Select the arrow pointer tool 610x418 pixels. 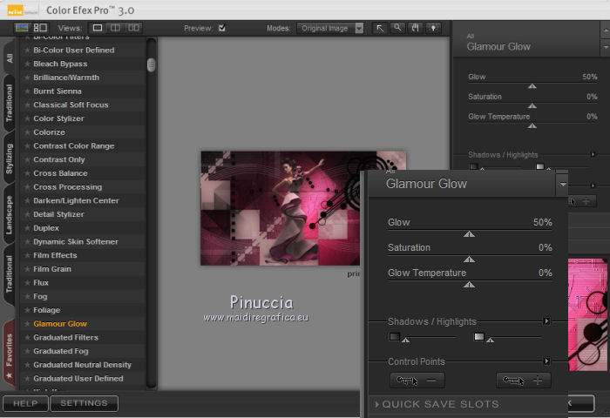click(380, 28)
